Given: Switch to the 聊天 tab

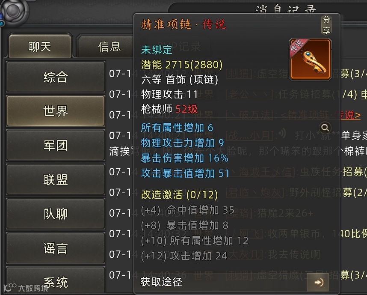Looking at the screenshot, I should point(40,46).
